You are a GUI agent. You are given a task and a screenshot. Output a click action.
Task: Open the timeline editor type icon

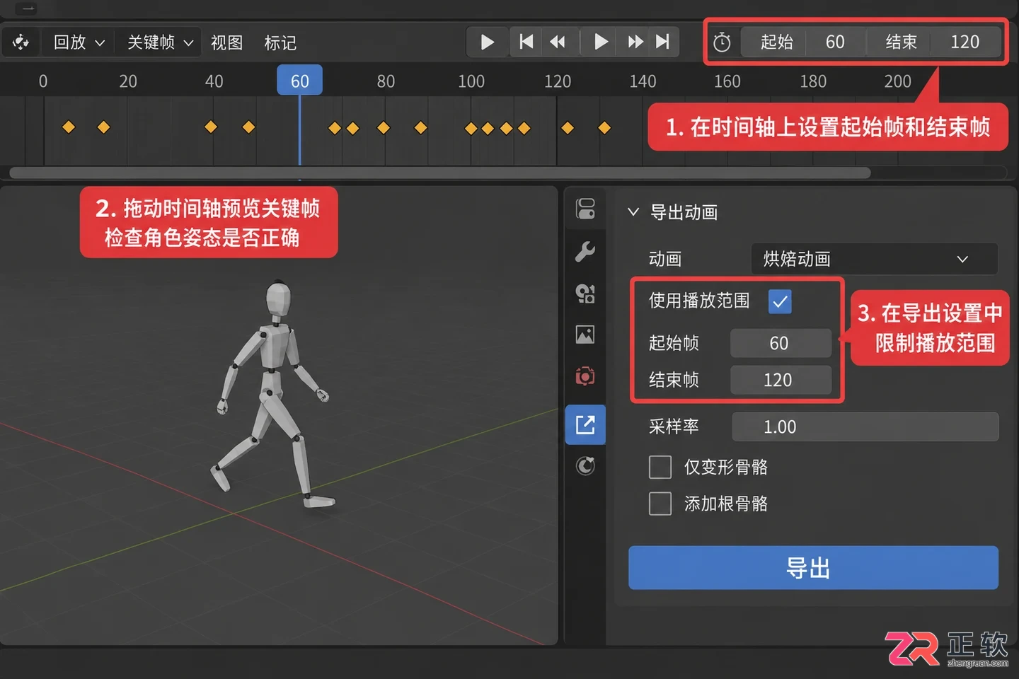click(x=21, y=42)
